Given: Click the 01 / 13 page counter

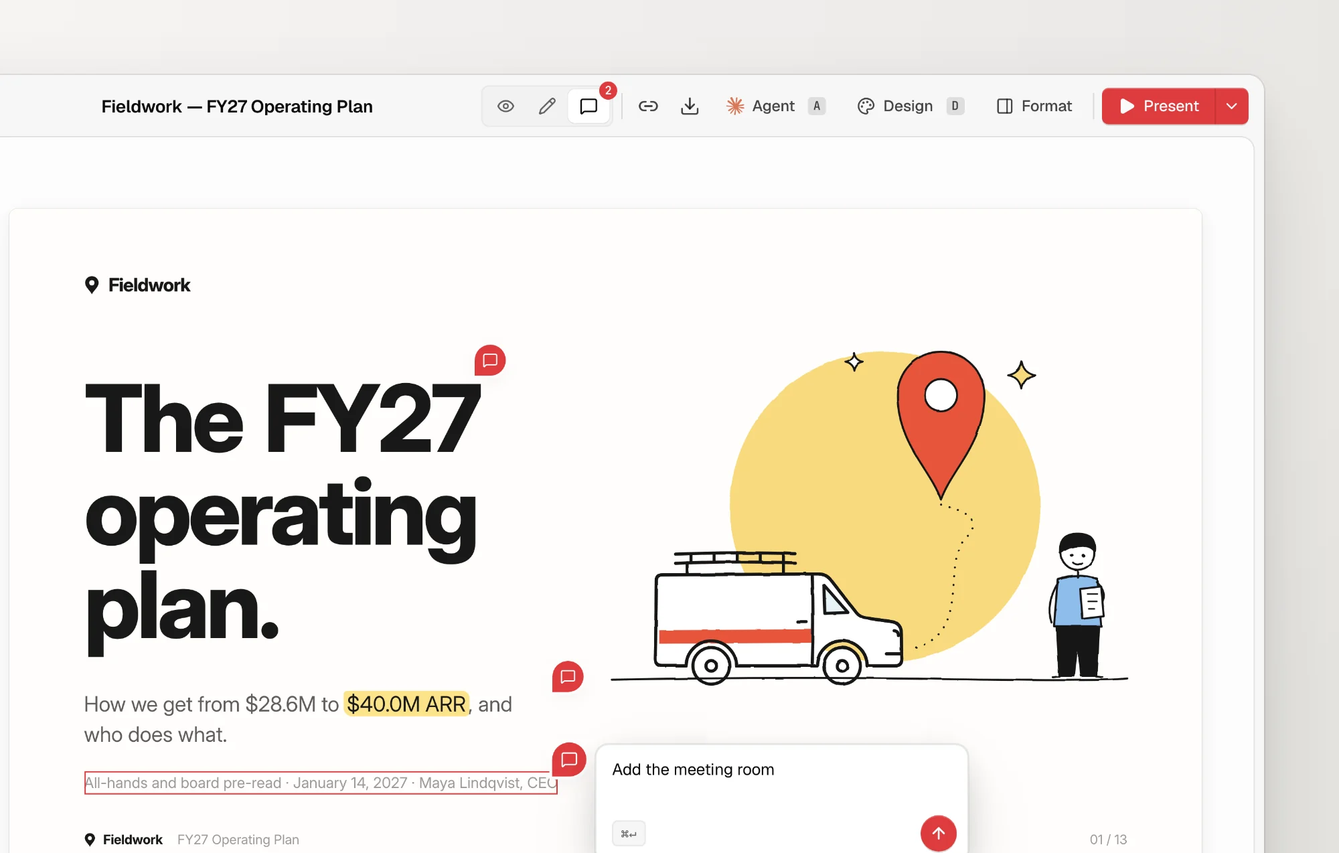Looking at the screenshot, I should 1108,839.
